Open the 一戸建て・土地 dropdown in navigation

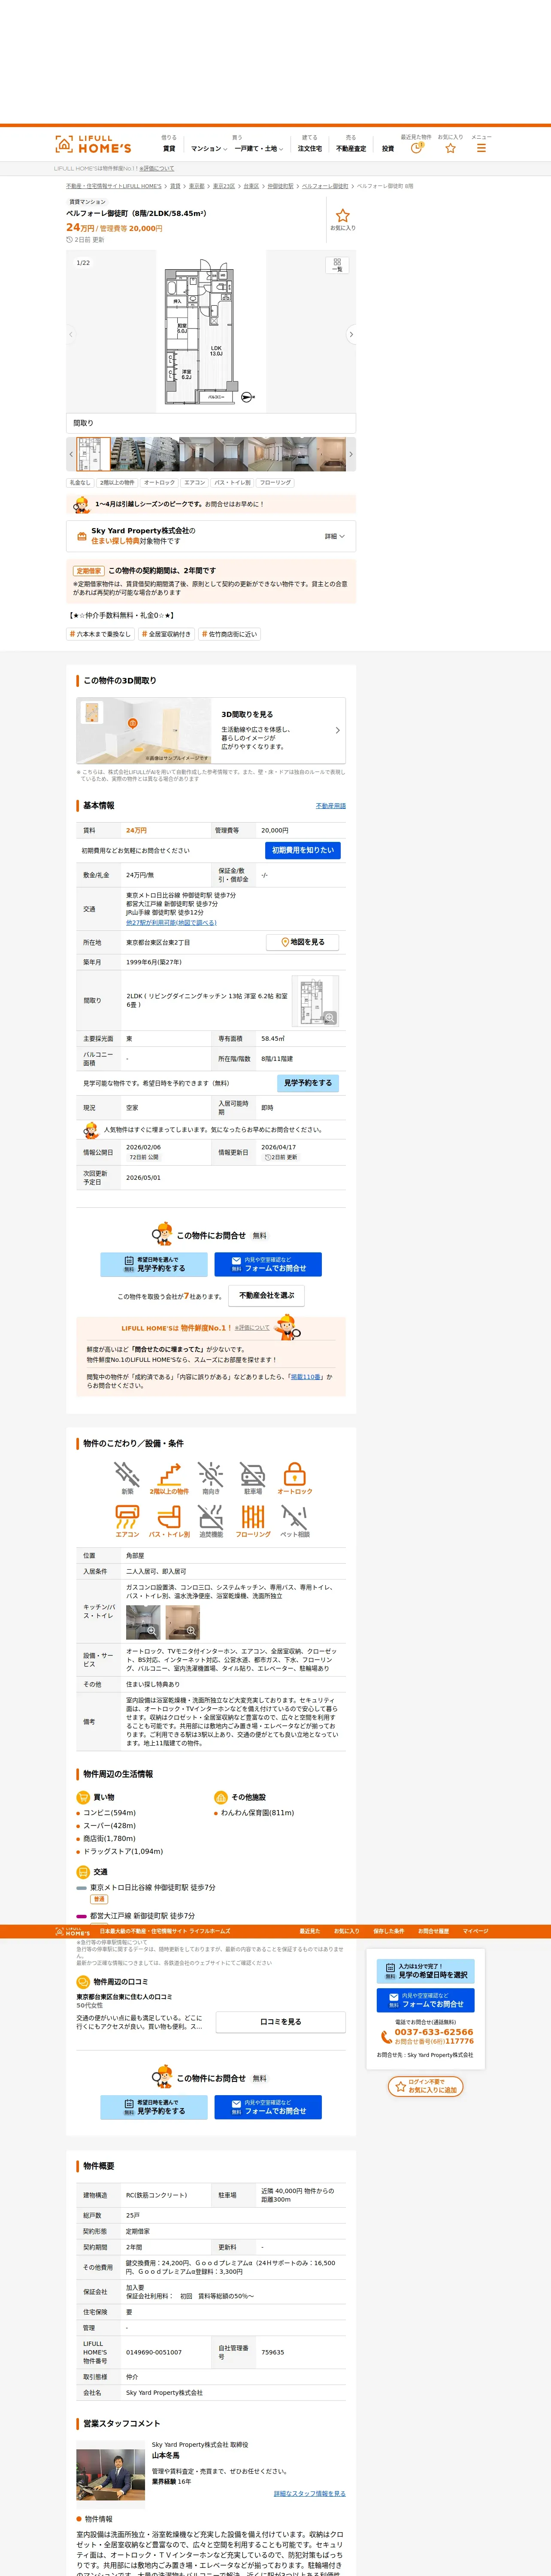pos(259,149)
